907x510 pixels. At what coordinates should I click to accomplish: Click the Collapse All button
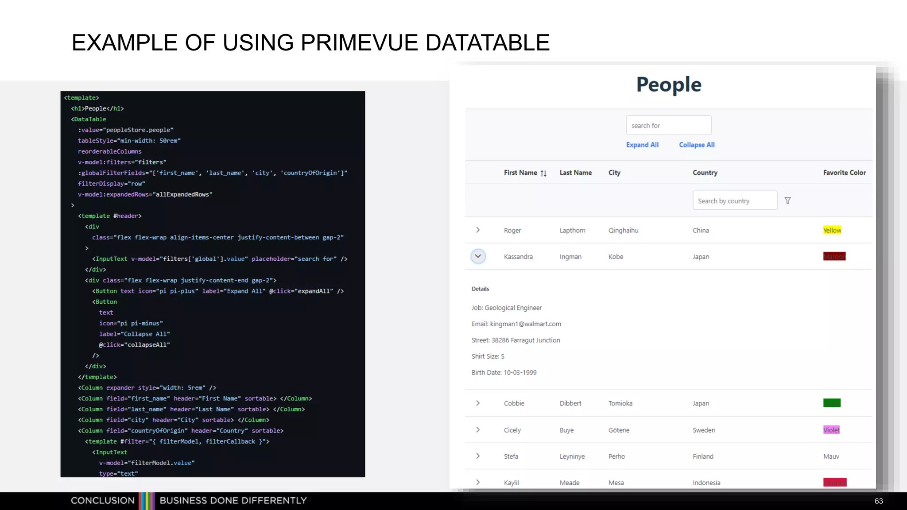697,145
